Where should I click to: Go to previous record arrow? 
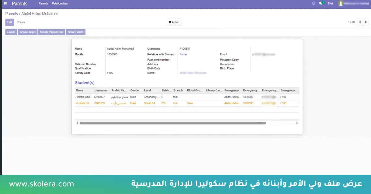click(x=360, y=22)
